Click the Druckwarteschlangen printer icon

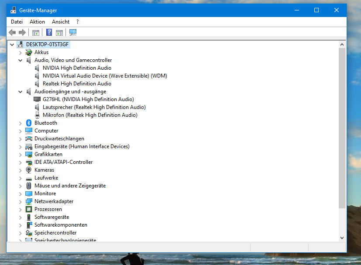click(x=28, y=139)
